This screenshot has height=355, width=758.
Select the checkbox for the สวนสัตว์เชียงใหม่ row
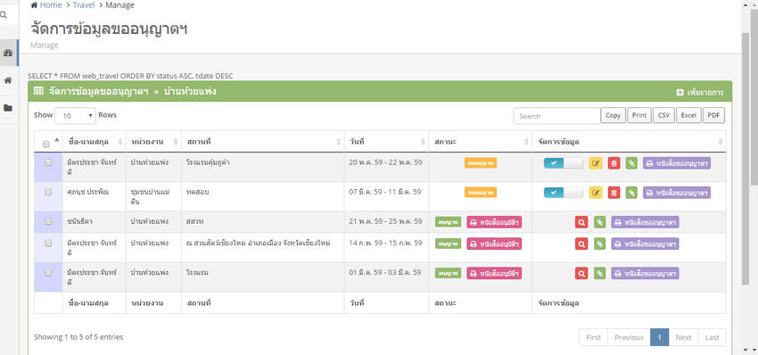click(48, 243)
